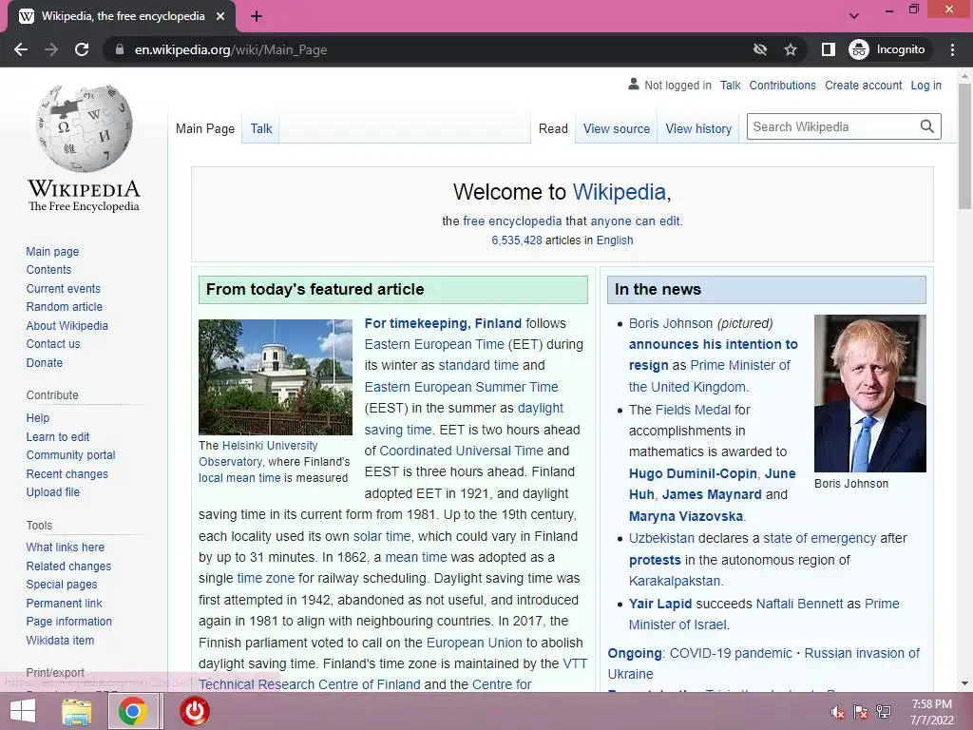Viewport: 973px width, 730px height.
Task: Open the 6,535,428 articles count link
Action: (x=517, y=240)
